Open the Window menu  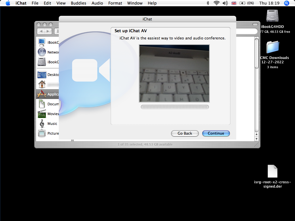(135, 3)
